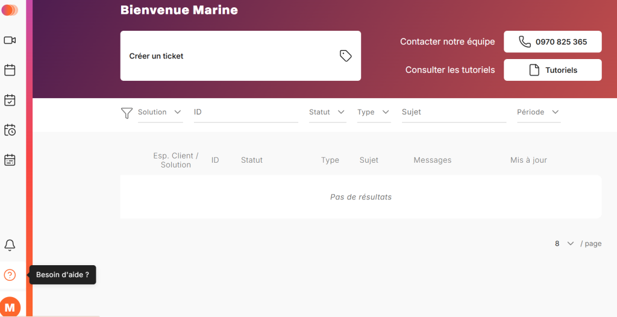The image size is (617, 317).
Task: Click the orange help question mark icon
Action: 10,275
